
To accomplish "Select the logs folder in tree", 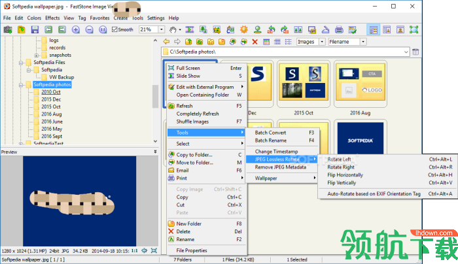I will pyautogui.click(x=54, y=41).
